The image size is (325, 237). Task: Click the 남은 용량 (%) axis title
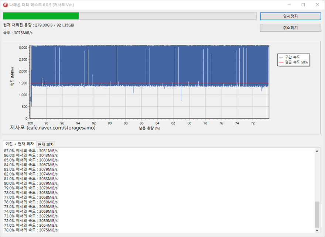click(149, 128)
